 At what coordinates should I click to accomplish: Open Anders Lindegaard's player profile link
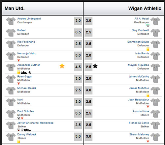click(x=29, y=18)
